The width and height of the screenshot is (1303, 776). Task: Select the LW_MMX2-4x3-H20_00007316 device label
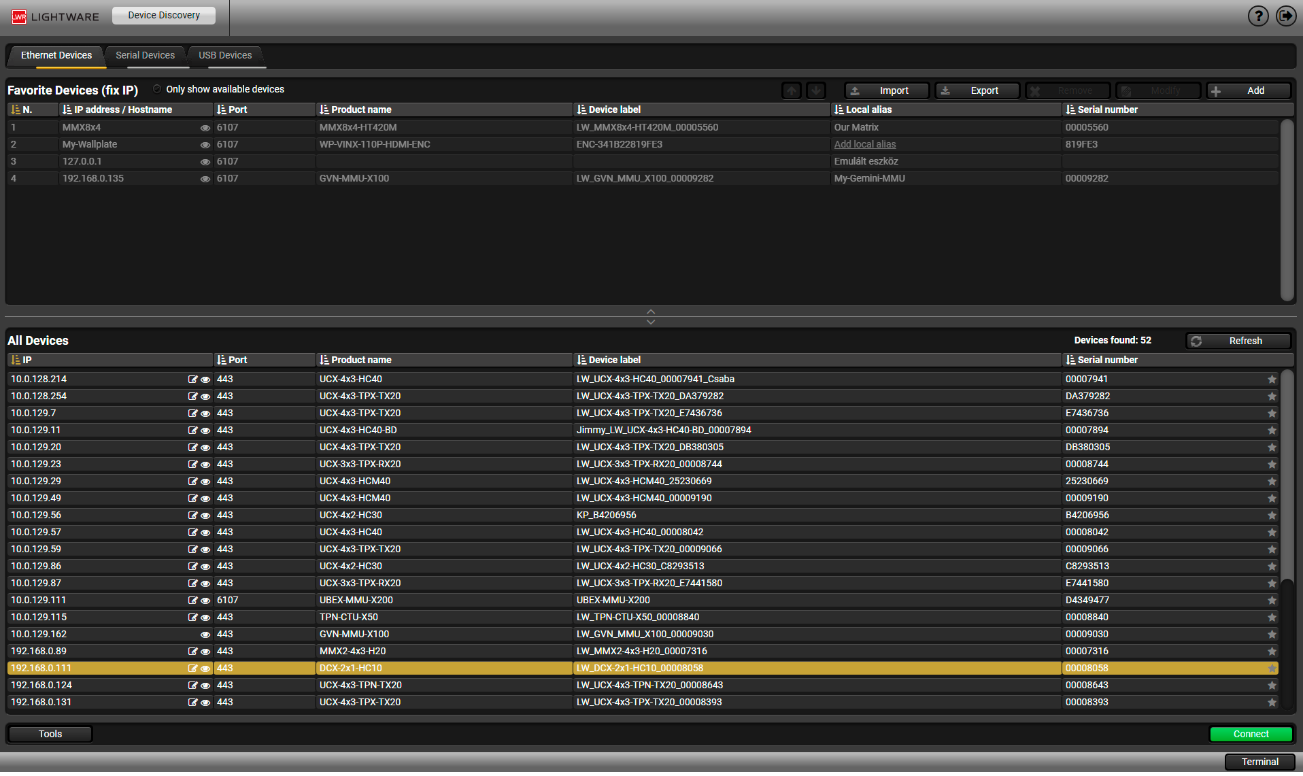point(642,652)
